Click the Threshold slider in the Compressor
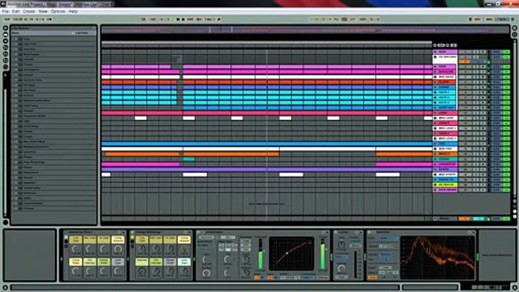The height and width of the screenshot is (292, 519). pos(260,254)
